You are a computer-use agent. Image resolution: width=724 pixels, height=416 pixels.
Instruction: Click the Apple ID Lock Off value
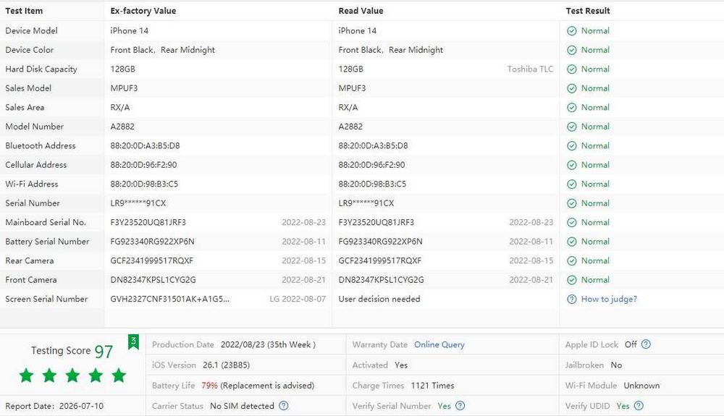coord(631,344)
